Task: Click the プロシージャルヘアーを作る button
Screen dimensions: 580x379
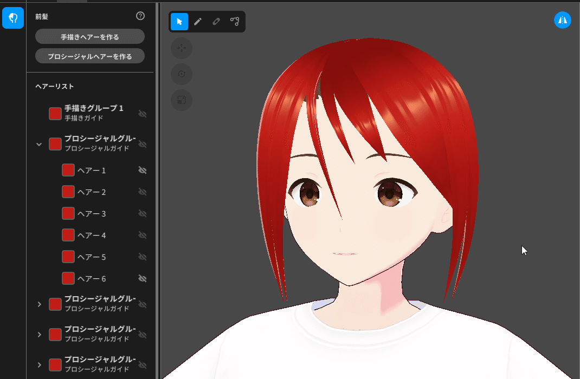Action: (90, 56)
